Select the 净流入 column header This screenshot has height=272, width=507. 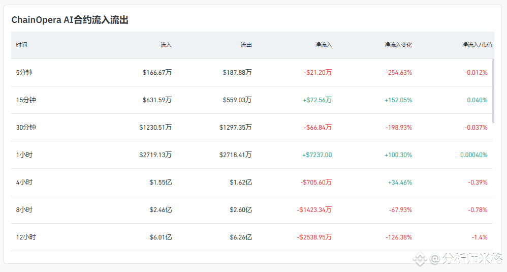point(323,45)
